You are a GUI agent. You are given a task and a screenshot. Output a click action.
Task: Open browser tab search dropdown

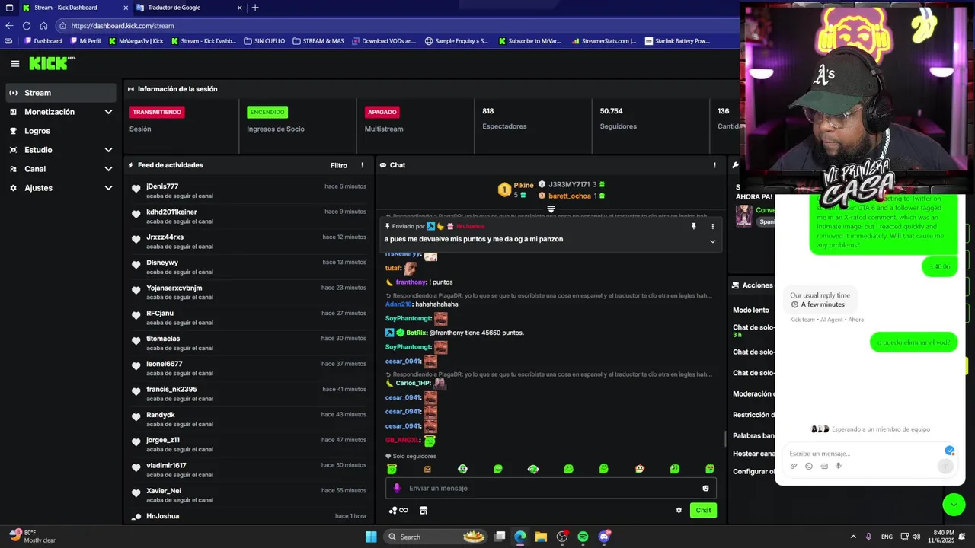(x=9, y=8)
